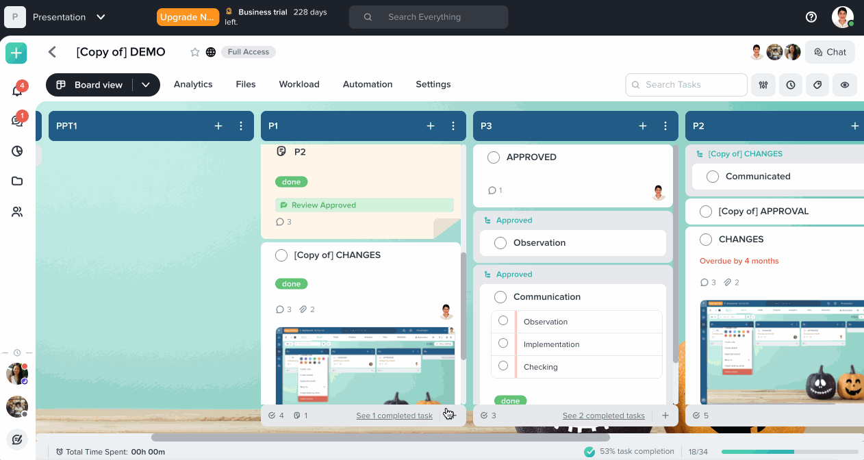Open P3 column options menu

click(665, 126)
